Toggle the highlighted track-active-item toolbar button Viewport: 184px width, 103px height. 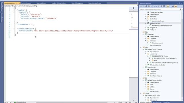tap(168, 6)
